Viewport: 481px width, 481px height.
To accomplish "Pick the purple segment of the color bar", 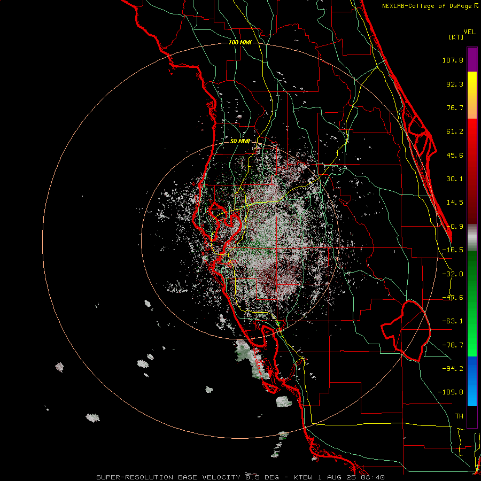I will click(x=472, y=59).
